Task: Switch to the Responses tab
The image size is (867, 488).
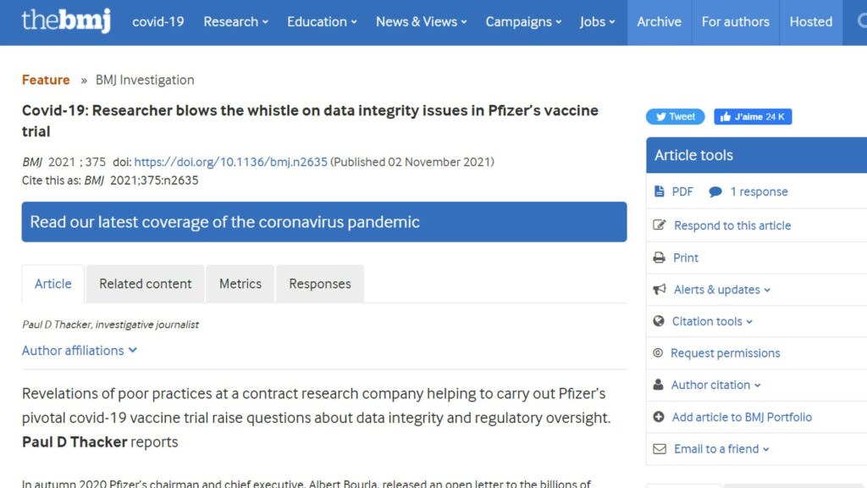Action: tap(319, 284)
